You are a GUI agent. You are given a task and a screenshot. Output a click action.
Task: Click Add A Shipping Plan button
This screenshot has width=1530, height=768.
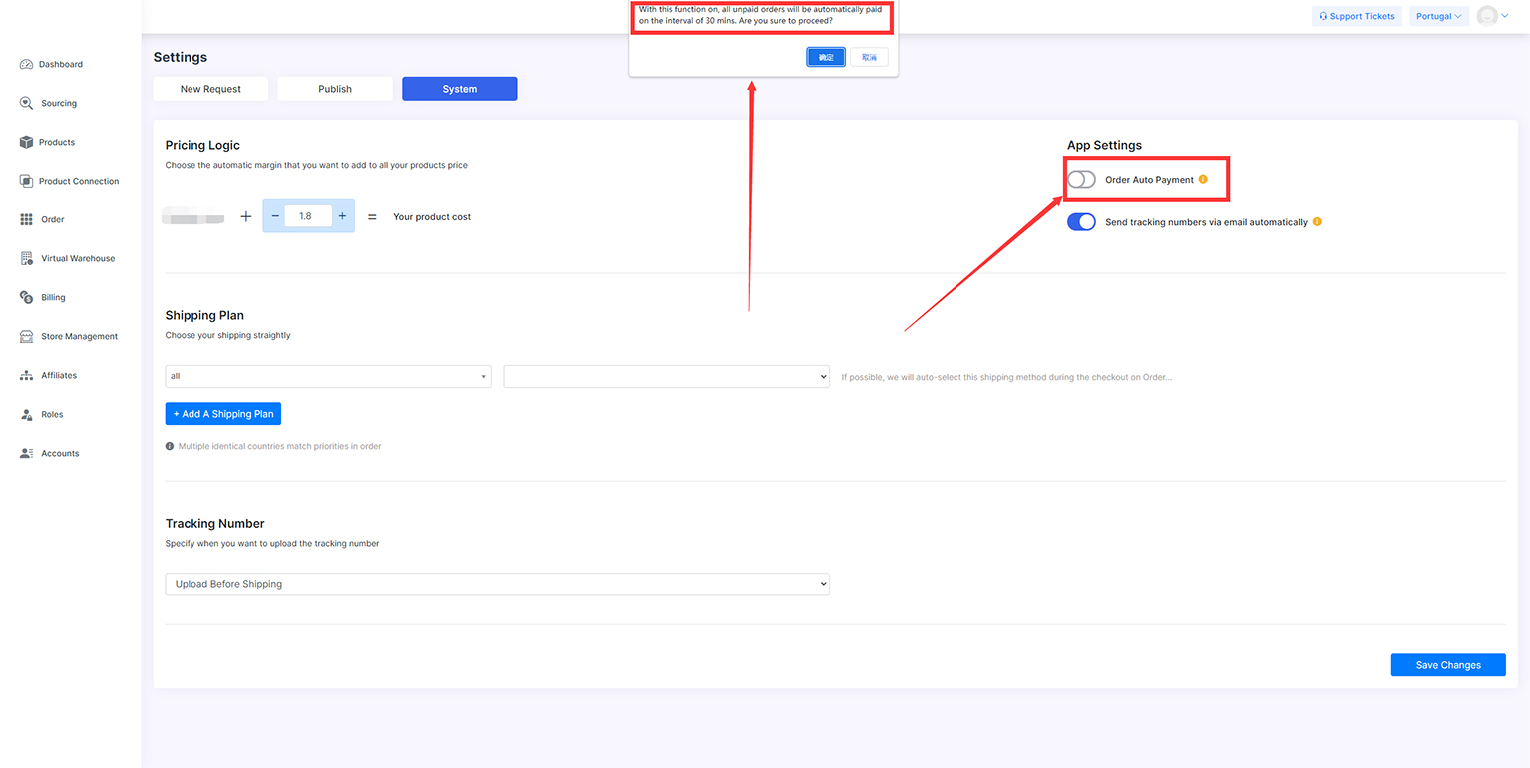(x=223, y=414)
